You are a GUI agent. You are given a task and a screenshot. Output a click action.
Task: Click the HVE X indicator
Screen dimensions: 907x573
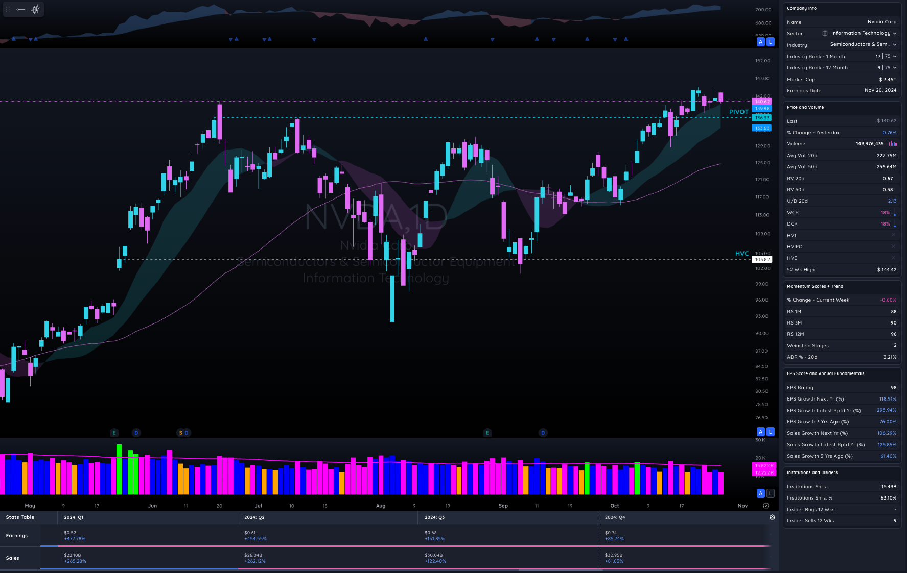(x=893, y=258)
